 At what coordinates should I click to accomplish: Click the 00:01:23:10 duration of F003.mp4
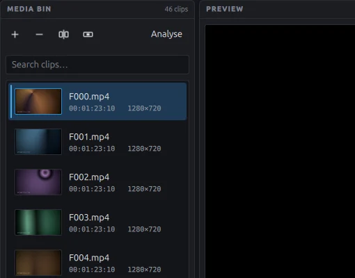(x=92, y=229)
